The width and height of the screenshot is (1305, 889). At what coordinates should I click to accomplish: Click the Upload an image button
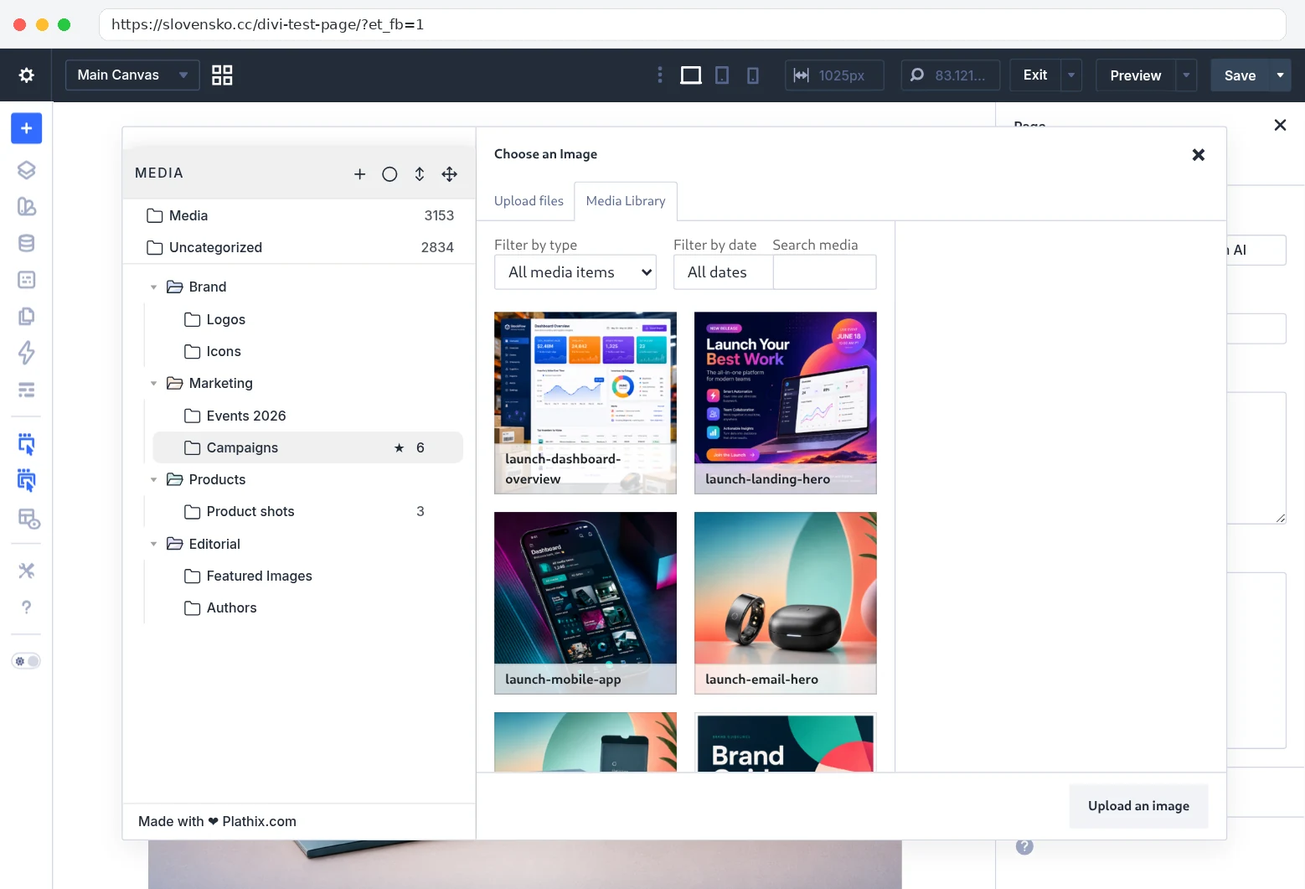pyautogui.click(x=1138, y=806)
